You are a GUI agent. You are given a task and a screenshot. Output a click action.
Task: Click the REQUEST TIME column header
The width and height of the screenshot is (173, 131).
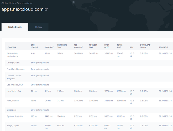coord(93,46)
